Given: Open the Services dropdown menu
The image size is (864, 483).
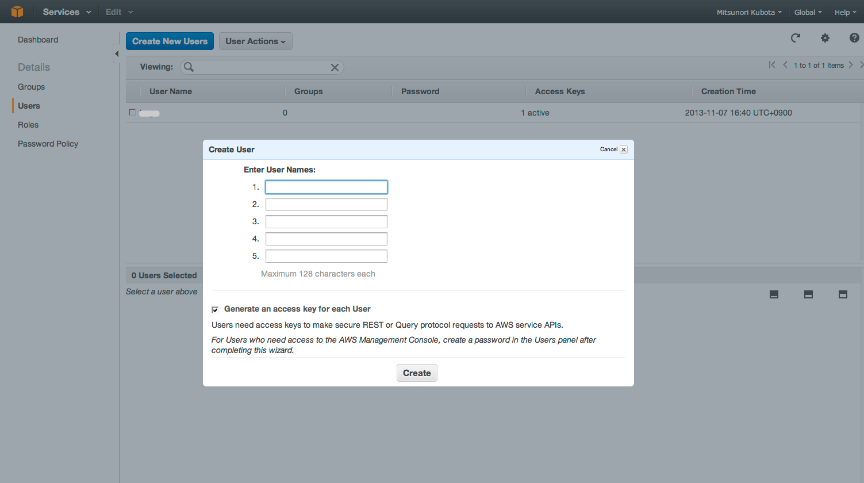Looking at the screenshot, I should point(66,12).
